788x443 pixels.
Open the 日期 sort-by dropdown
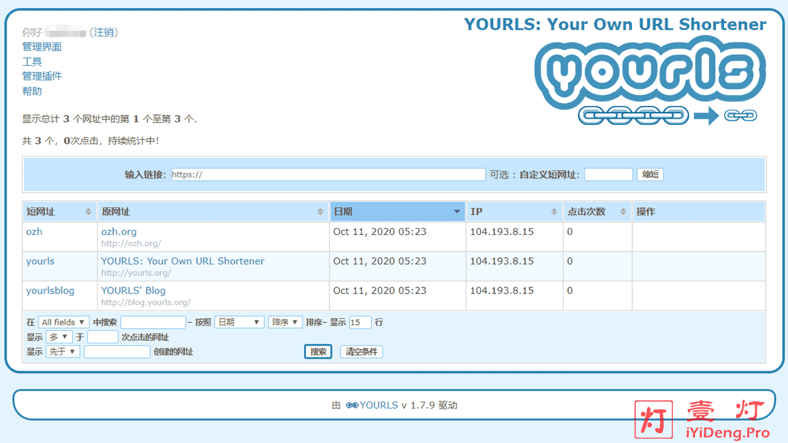coord(239,322)
